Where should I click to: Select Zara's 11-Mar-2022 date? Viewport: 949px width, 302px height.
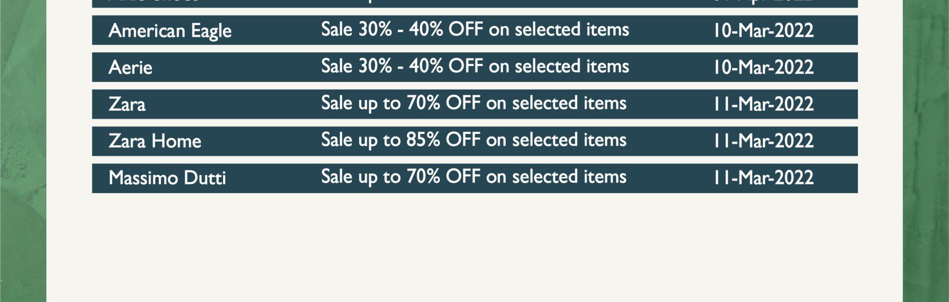[x=764, y=104]
